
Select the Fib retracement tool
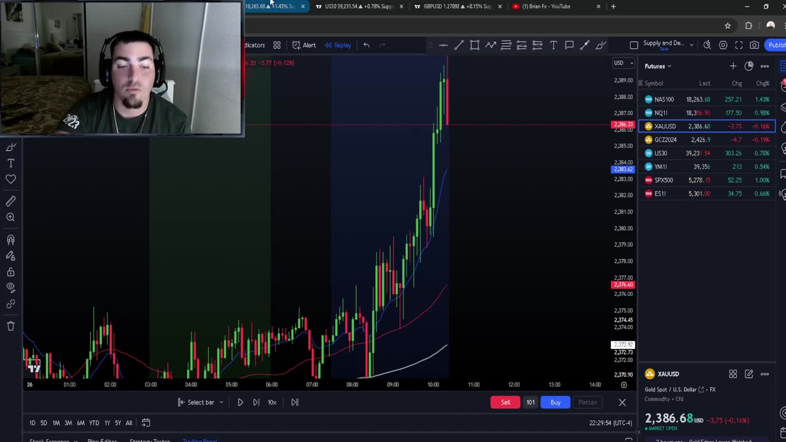pos(506,45)
